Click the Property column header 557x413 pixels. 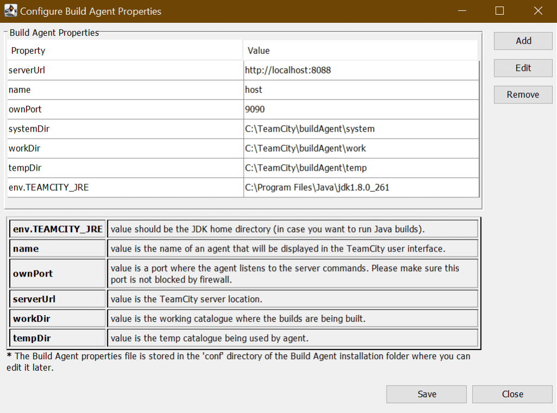coord(125,51)
